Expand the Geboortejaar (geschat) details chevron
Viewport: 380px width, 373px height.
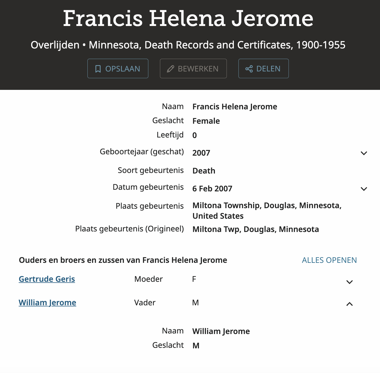(x=364, y=153)
